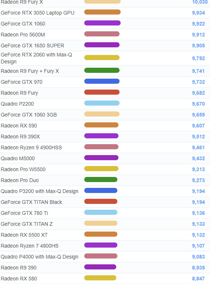Click the GeForce GTX 1060 name
Viewport: 210px width, 284px height.
[x=23, y=24]
